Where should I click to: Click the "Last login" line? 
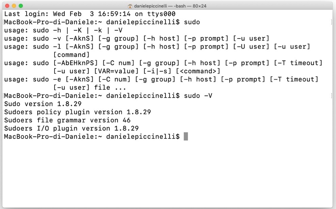(x=90, y=14)
